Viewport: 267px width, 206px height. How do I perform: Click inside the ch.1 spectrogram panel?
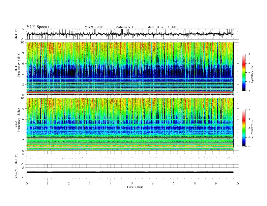[130, 69]
